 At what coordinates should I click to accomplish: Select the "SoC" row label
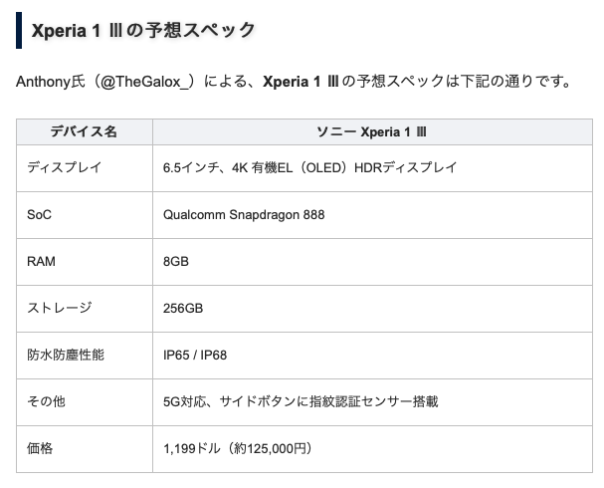click(40, 214)
